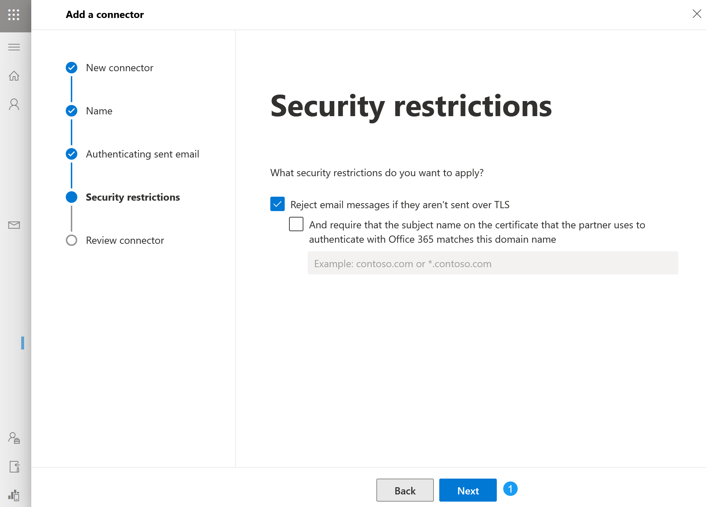Expand the hamburger navigation menu
This screenshot has width=706, height=507.
coord(14,47)
